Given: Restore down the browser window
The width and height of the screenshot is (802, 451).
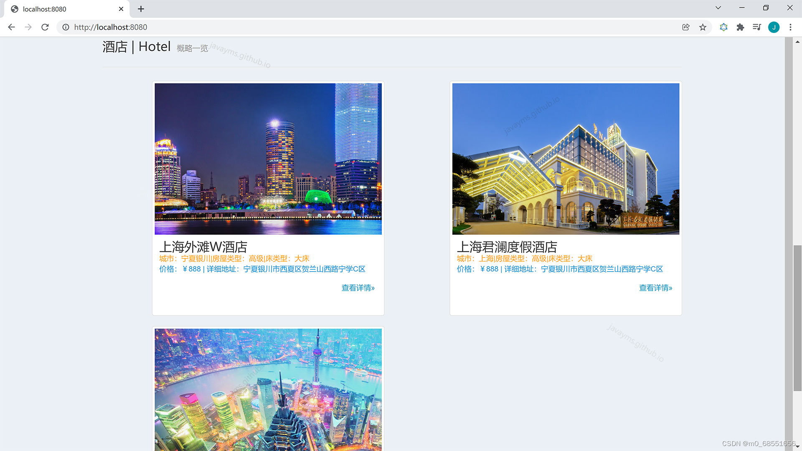Looking at the screenshot, I should [x=766, y=8].
